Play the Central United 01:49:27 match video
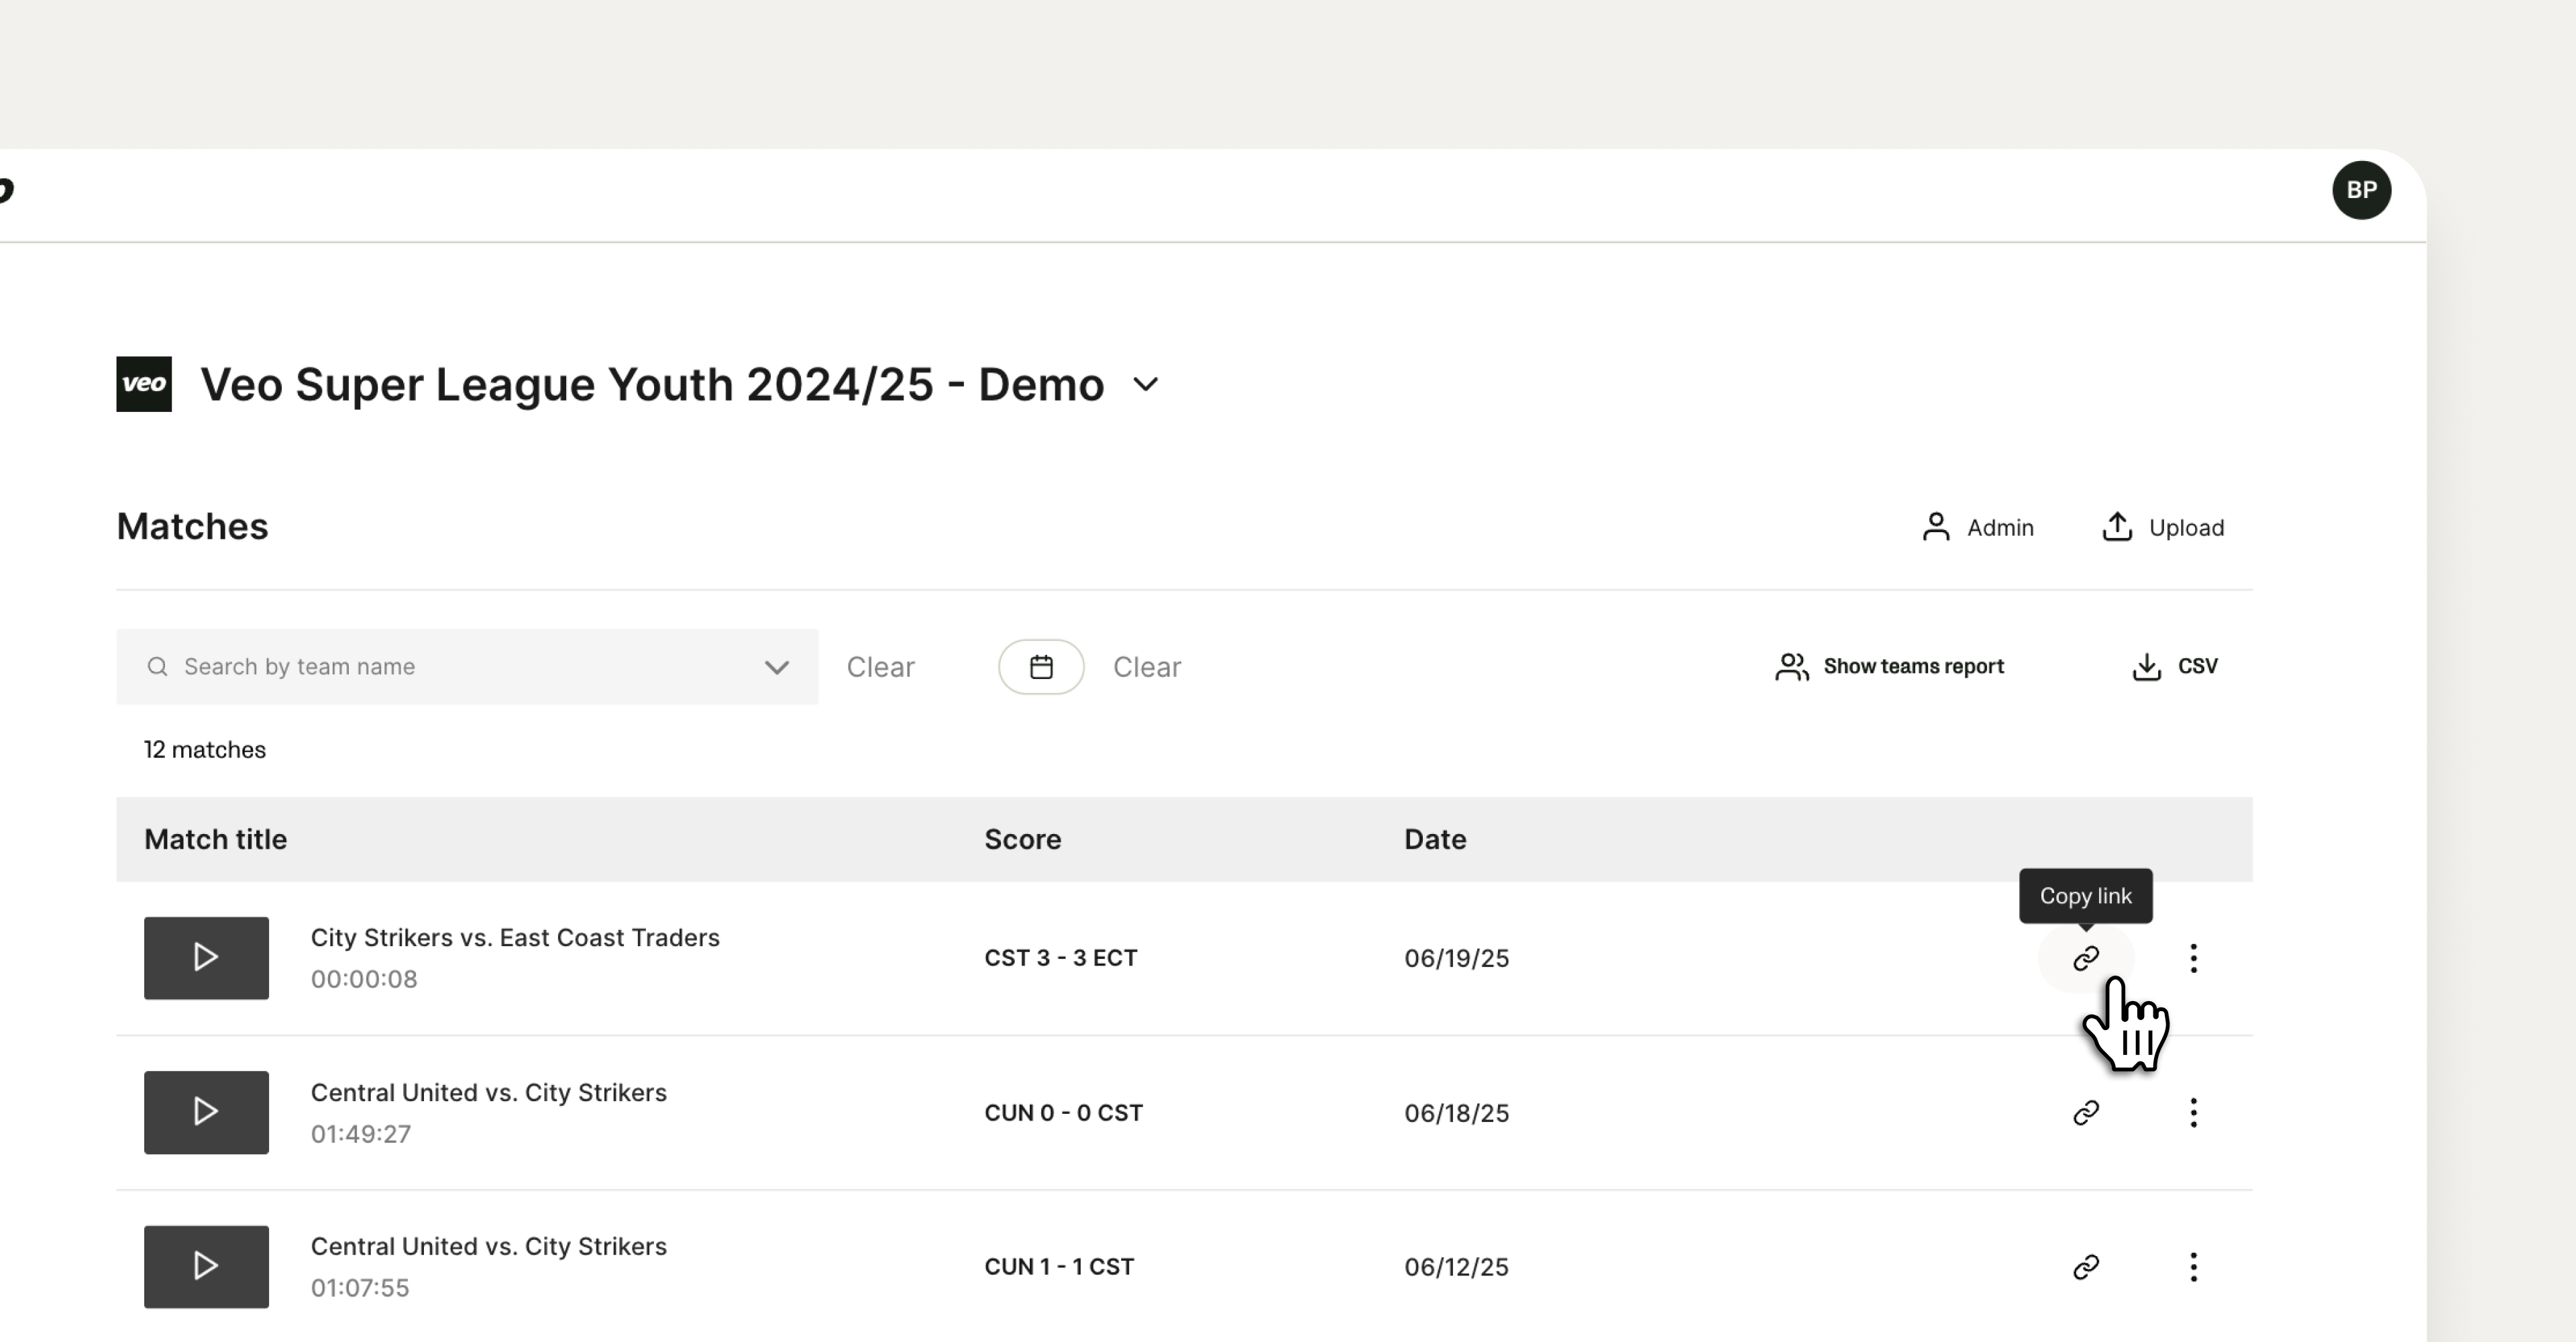The height and width of the screenshot is (1342, 2576). [x=206, y=1112]
